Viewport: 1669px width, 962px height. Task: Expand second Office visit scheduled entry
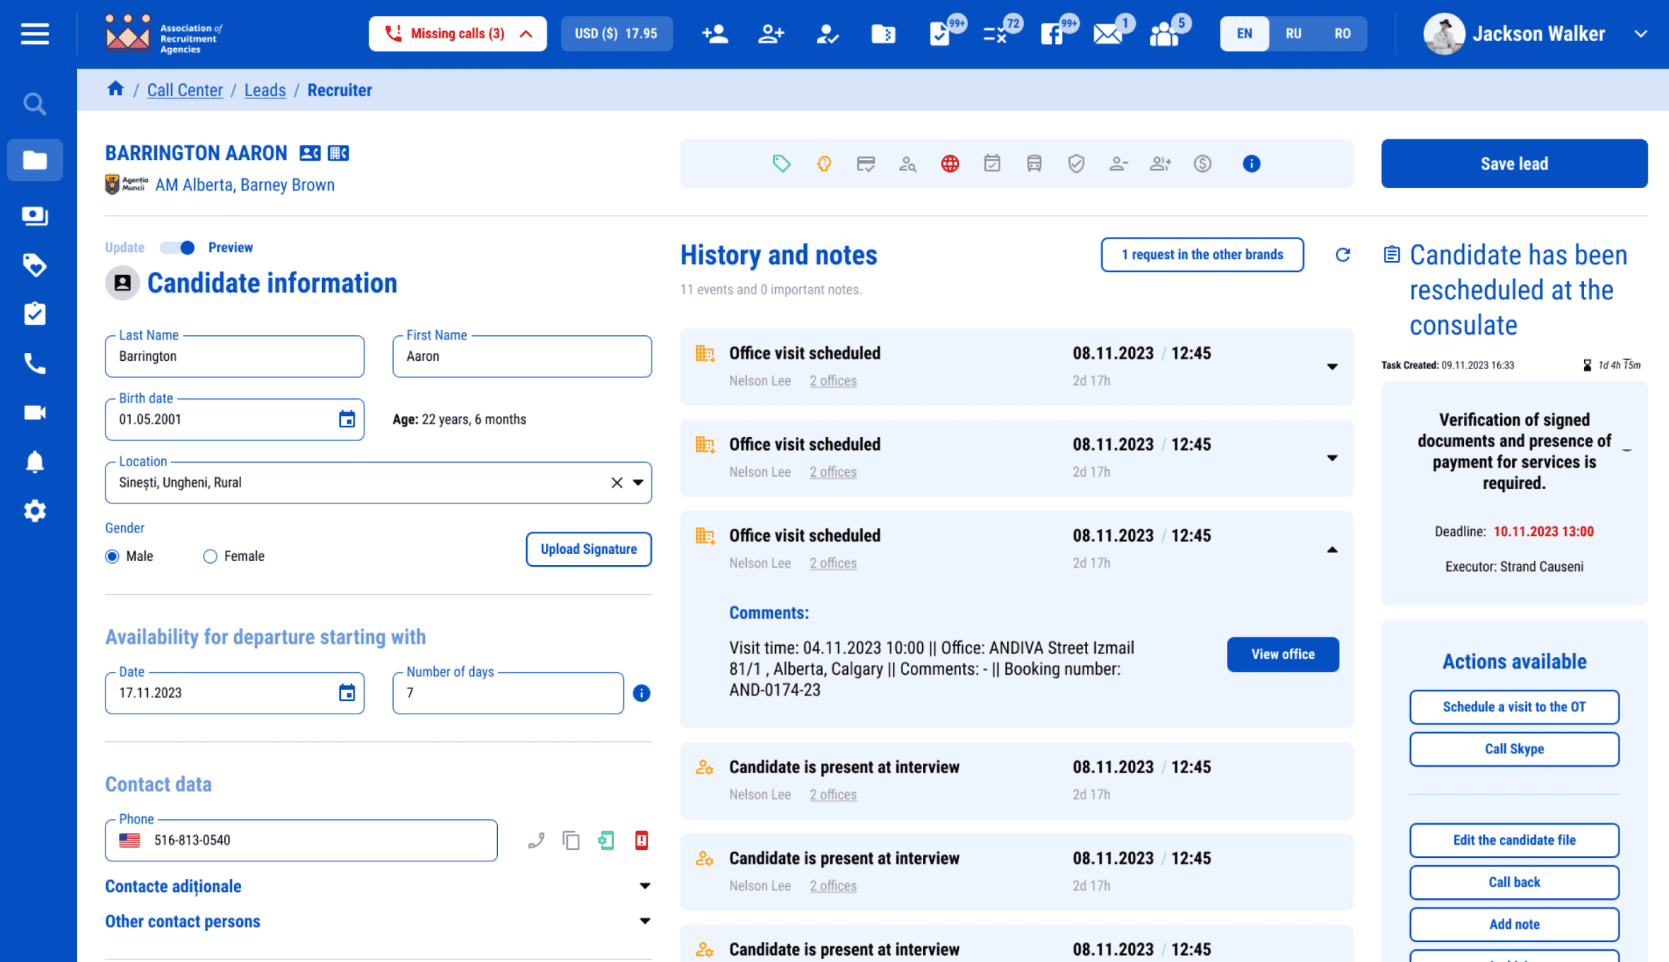point(1332,458)
